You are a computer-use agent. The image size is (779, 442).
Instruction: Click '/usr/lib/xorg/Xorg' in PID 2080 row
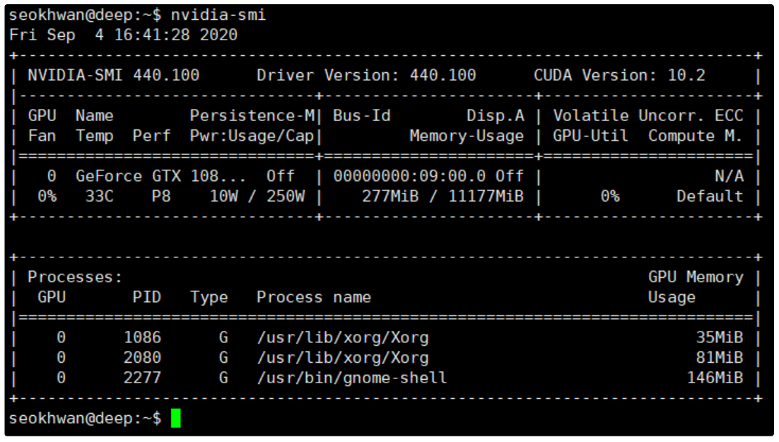343,358
